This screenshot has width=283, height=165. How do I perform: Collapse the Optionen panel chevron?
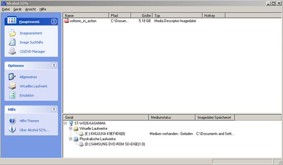click(54, 65)
